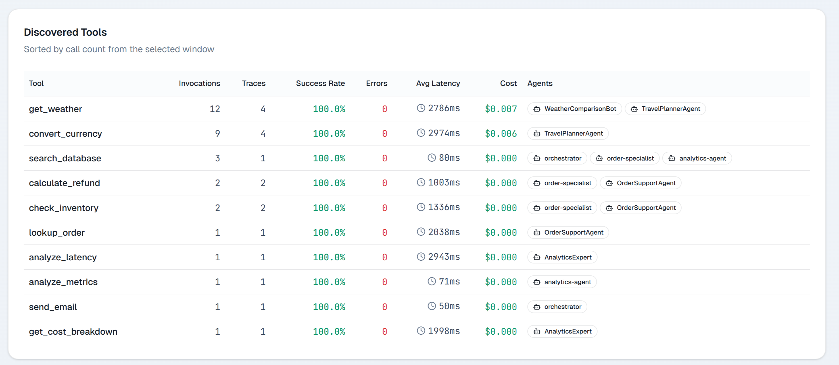839x365 pixels.
Task: Click the orchestrator badge next to send_email
Action: click(557, 307)
